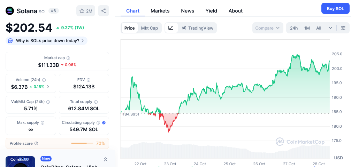Click the line chart type icon
Image resolution: width=351 pixels, height=167 pixels.
tap(171, 28)
